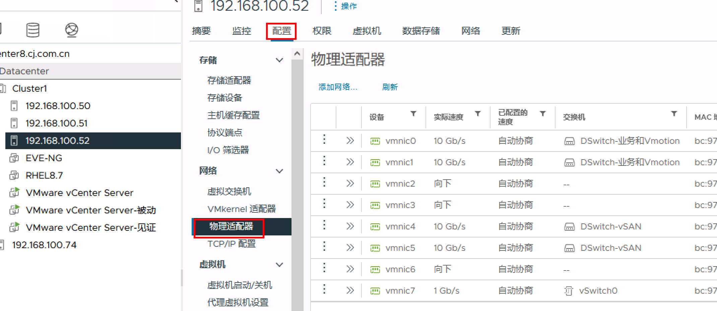Open 虚拟机启动/关机 settings

click(240, 285)
